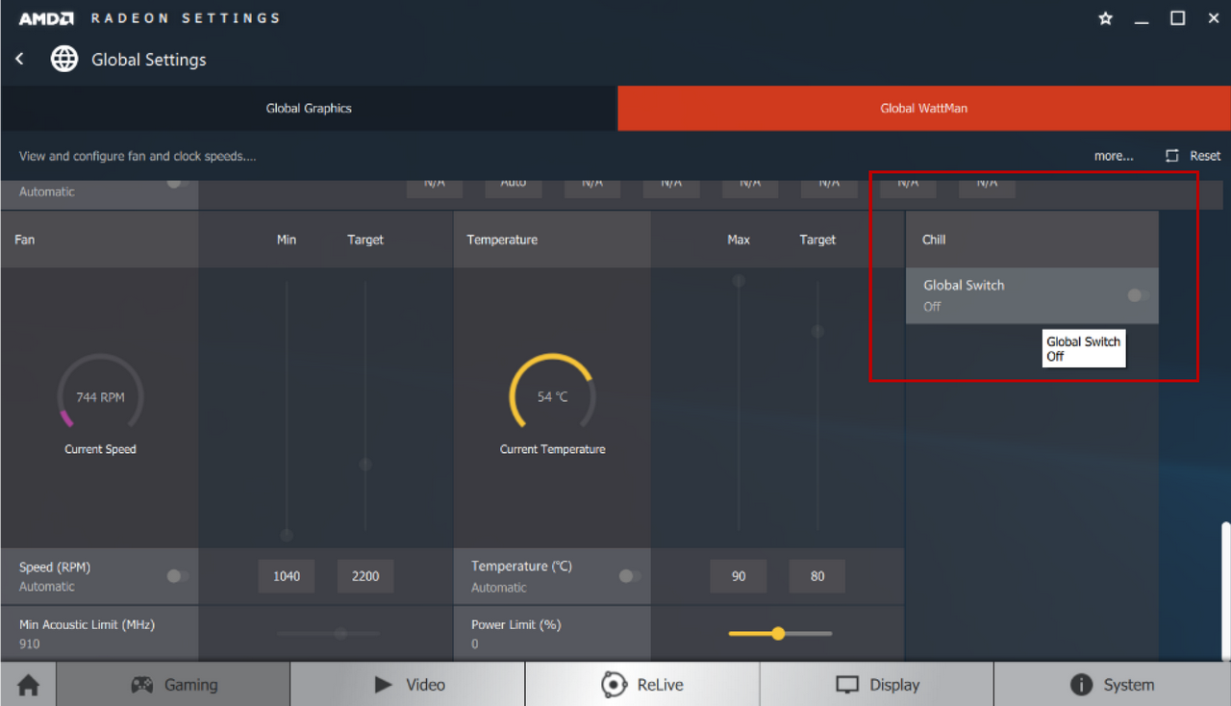Click the Temperature section header

pos(552,240)
